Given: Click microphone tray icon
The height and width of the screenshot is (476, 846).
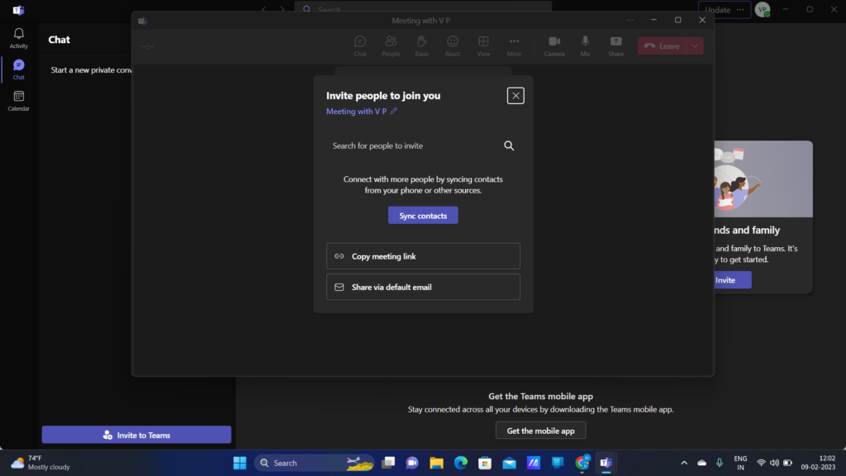Looking at the screenshot, I should click(720, 463).
